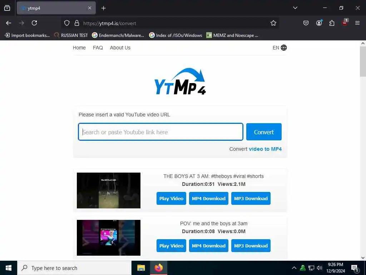Open Import bookmarks toolbar item
366x275 pixels.
pyautogui.click(x=27, y=35)
